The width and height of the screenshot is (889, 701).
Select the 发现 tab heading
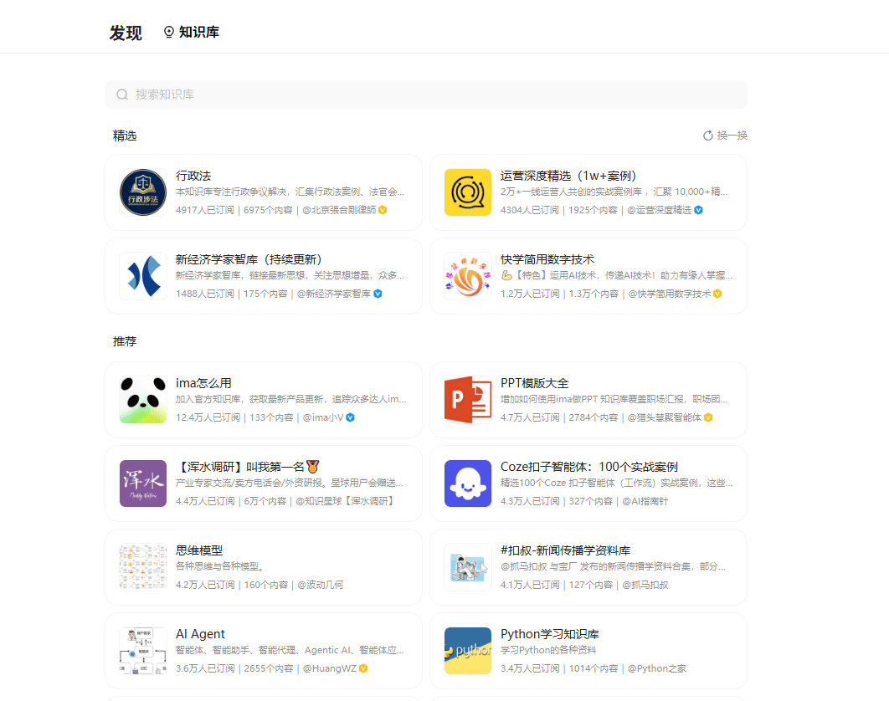pyautogui.click(x=126, y=33)
